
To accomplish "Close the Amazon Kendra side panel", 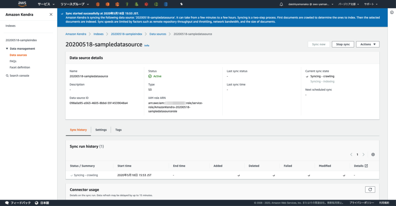I will point(51,14).
